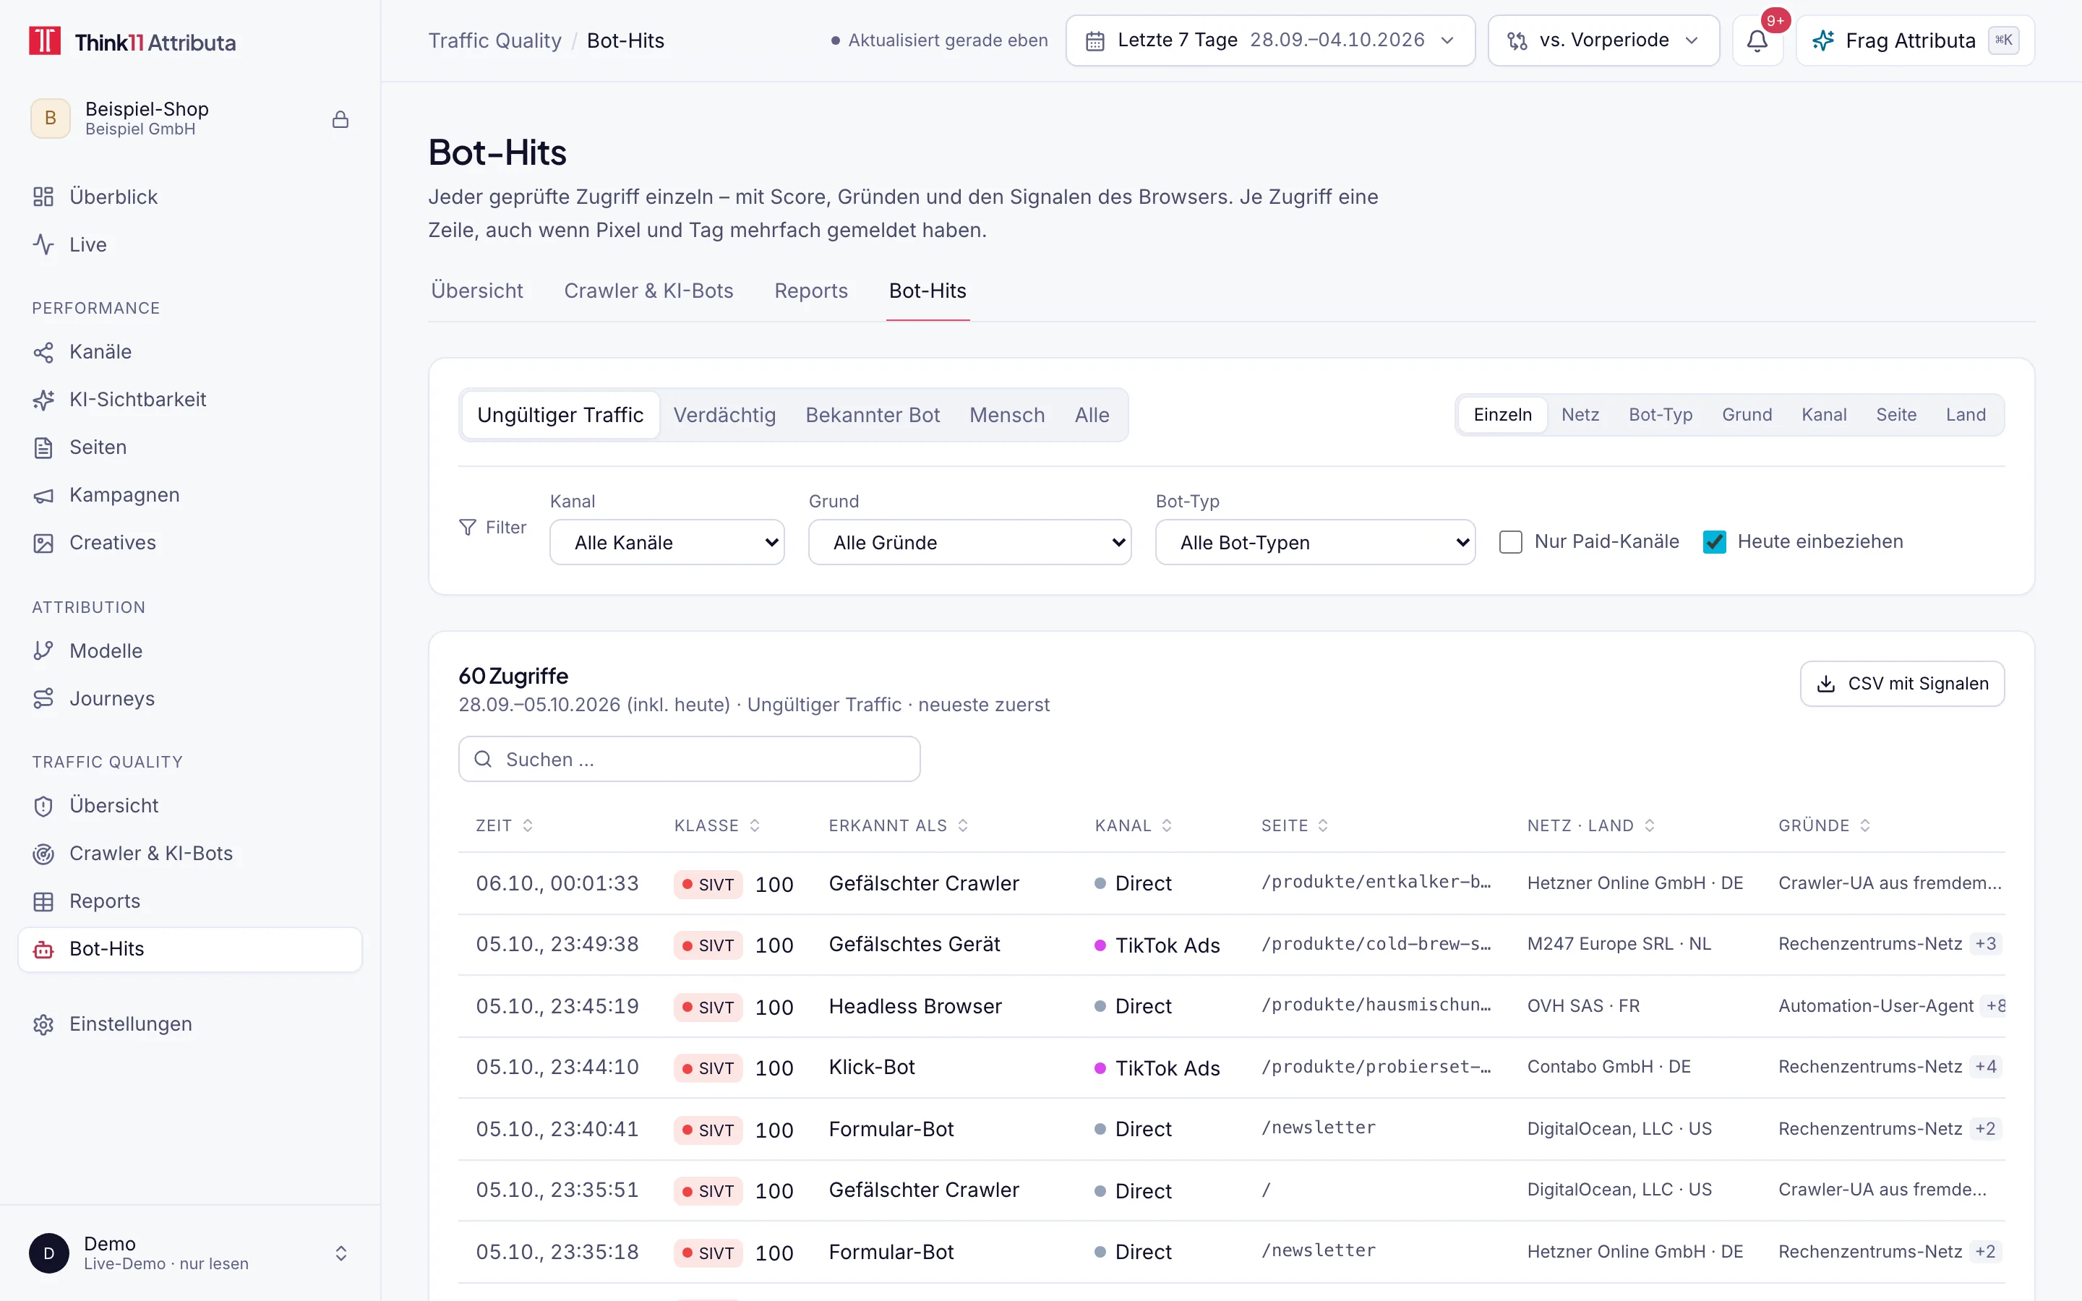Screen dimensions: 2082x1301
Task: Click the Creatives image icon
Action: 43,543
